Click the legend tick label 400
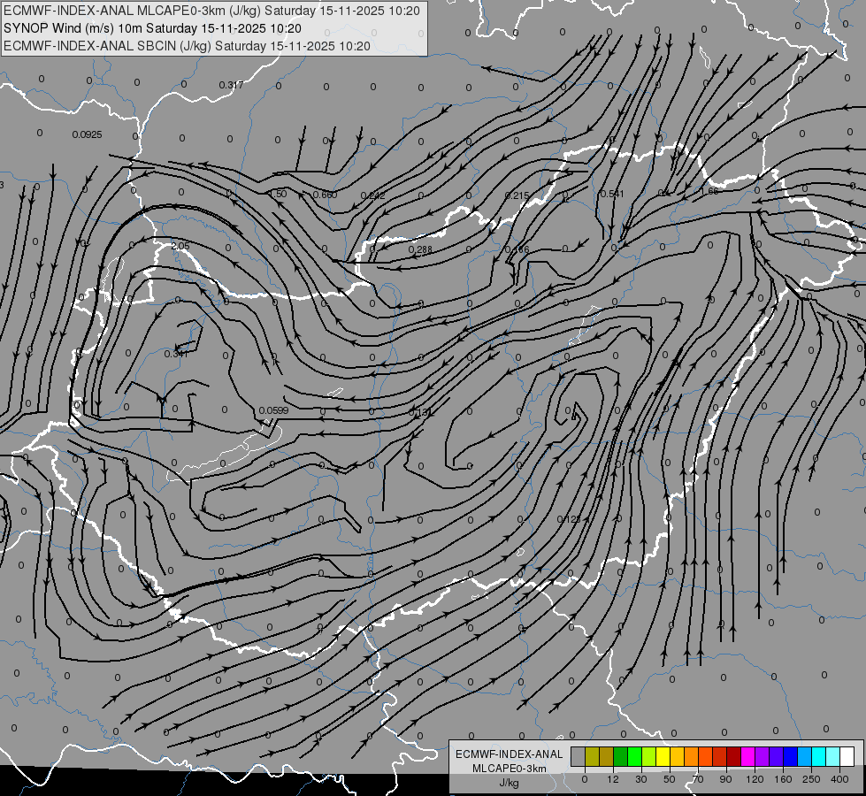Viewport: 866px width, 796px height. (839, 779)
